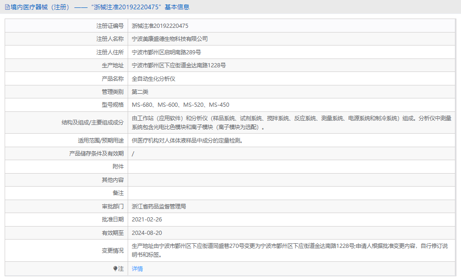Click the 变更情况 change description text
The width and height of the screenshot is (461, 279).
(279, 250)
